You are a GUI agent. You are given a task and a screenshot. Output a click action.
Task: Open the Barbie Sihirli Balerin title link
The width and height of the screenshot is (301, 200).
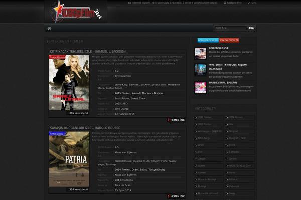pos(223,83)
